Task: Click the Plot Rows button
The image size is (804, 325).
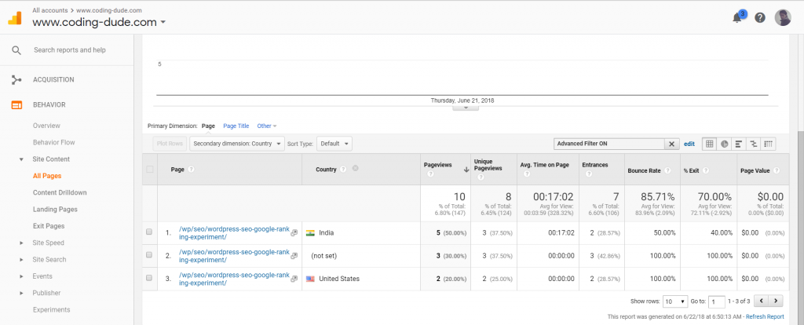Action: click(170, 144)
